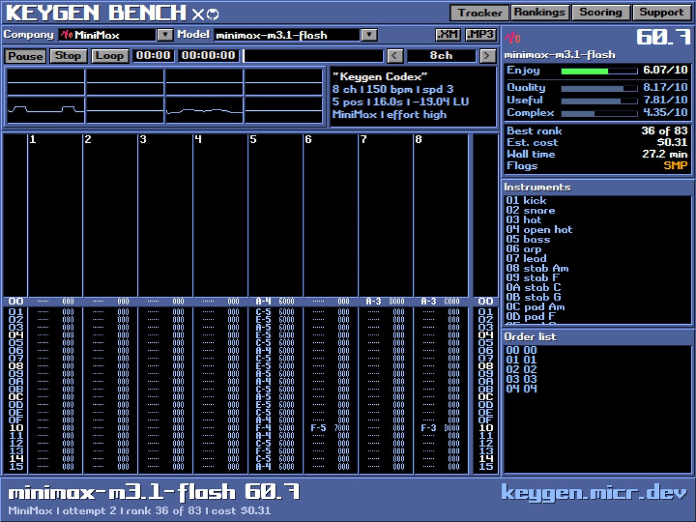Open the Model dropdown arrow
Image resolution: width=696 pixels, height=522 pixels.
tap(369, 35)
